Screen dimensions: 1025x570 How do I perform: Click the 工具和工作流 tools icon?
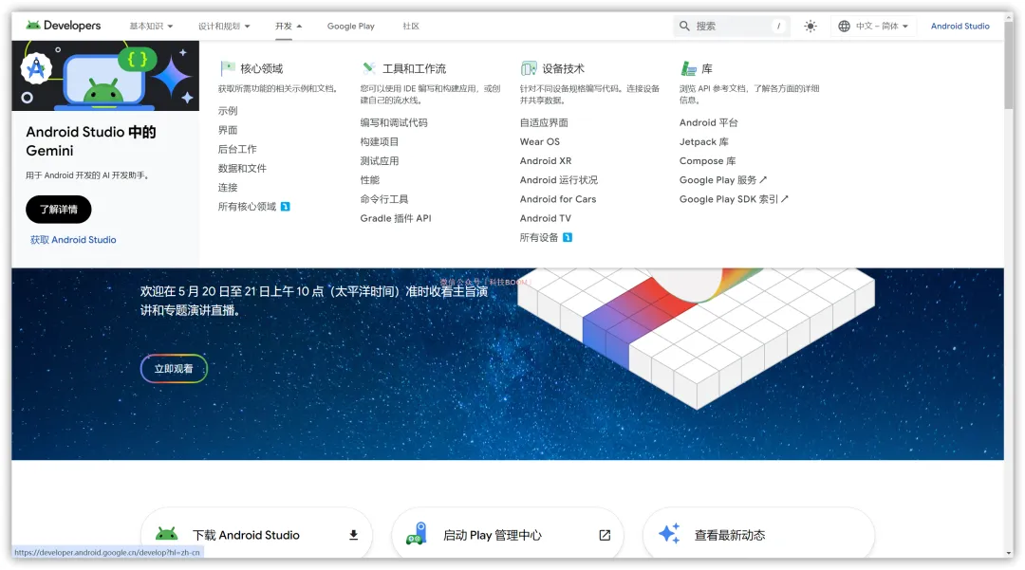pyautogui.click(x=368, y=68)
